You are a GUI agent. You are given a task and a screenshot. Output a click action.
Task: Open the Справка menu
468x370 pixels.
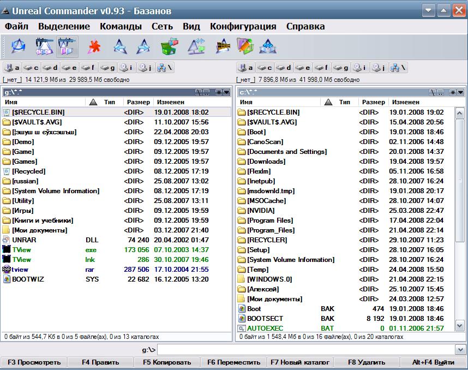(x=305, y=26)
